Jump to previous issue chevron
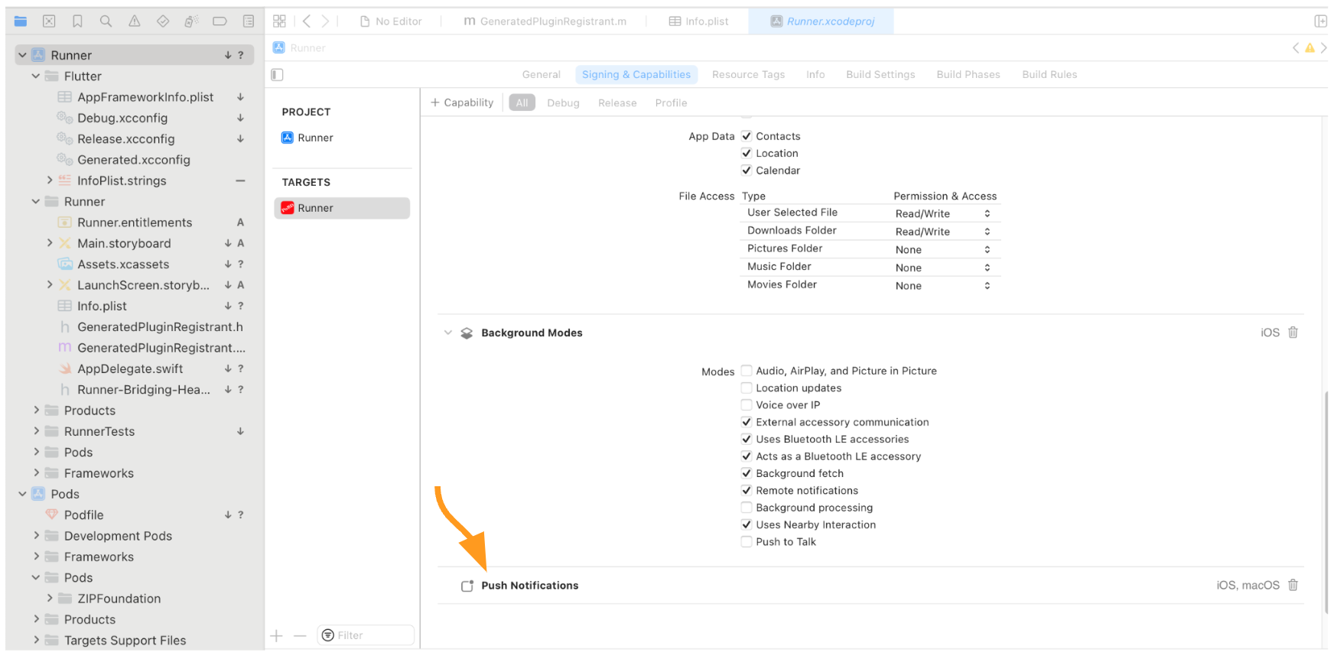This screenshot has height=659, width=1337. (1296, 47)
